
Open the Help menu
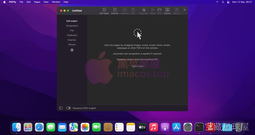[x=66, y=2]
